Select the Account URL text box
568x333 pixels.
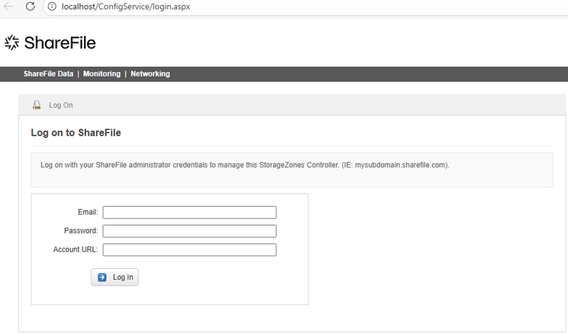[x=189, y=250]
